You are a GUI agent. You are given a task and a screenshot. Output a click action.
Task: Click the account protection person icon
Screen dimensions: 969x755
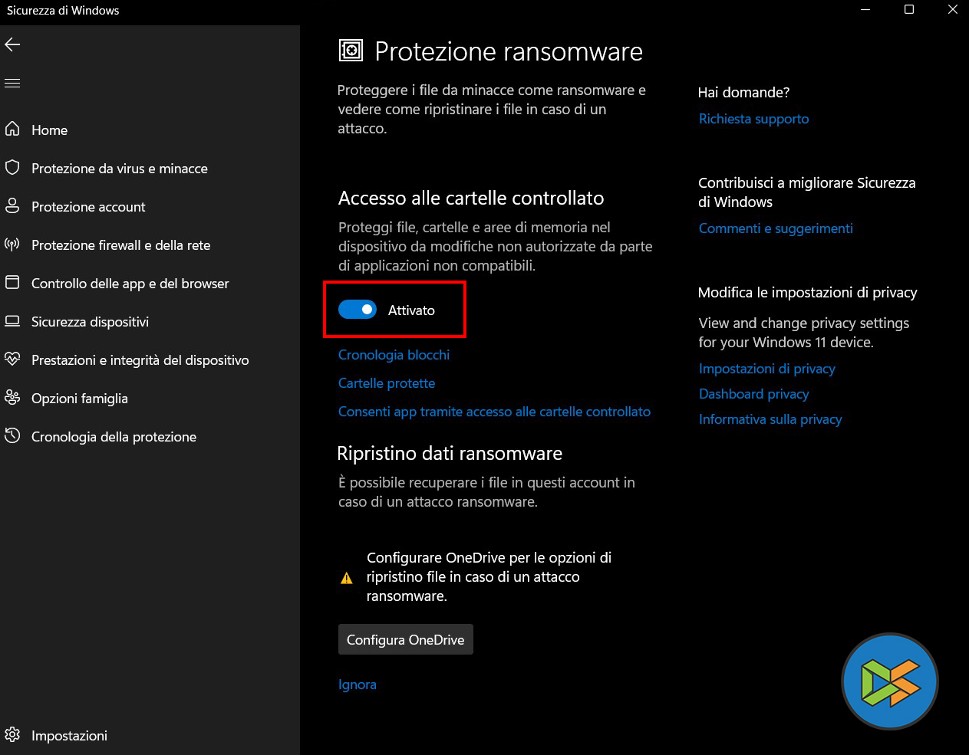[x=12, y=205]
